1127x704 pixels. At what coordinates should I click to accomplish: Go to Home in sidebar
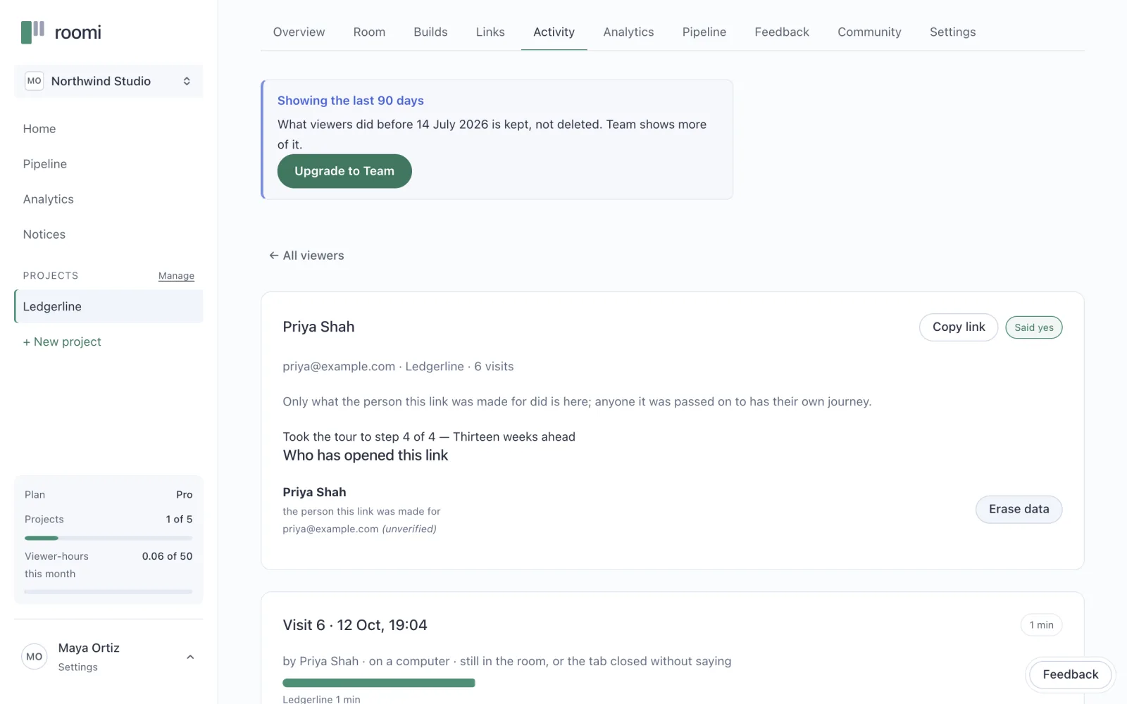point(39,129)
